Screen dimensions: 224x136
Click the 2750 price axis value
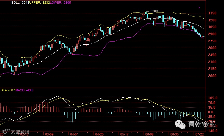click(212, 41)
